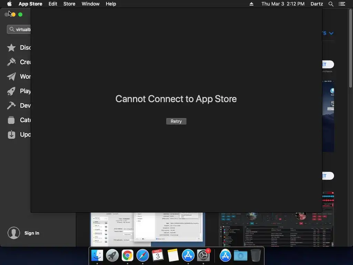The width and height of the screenshot is (353, 265).
Task: Open the Play section rocket icon
Action: (x=11, y=91)
